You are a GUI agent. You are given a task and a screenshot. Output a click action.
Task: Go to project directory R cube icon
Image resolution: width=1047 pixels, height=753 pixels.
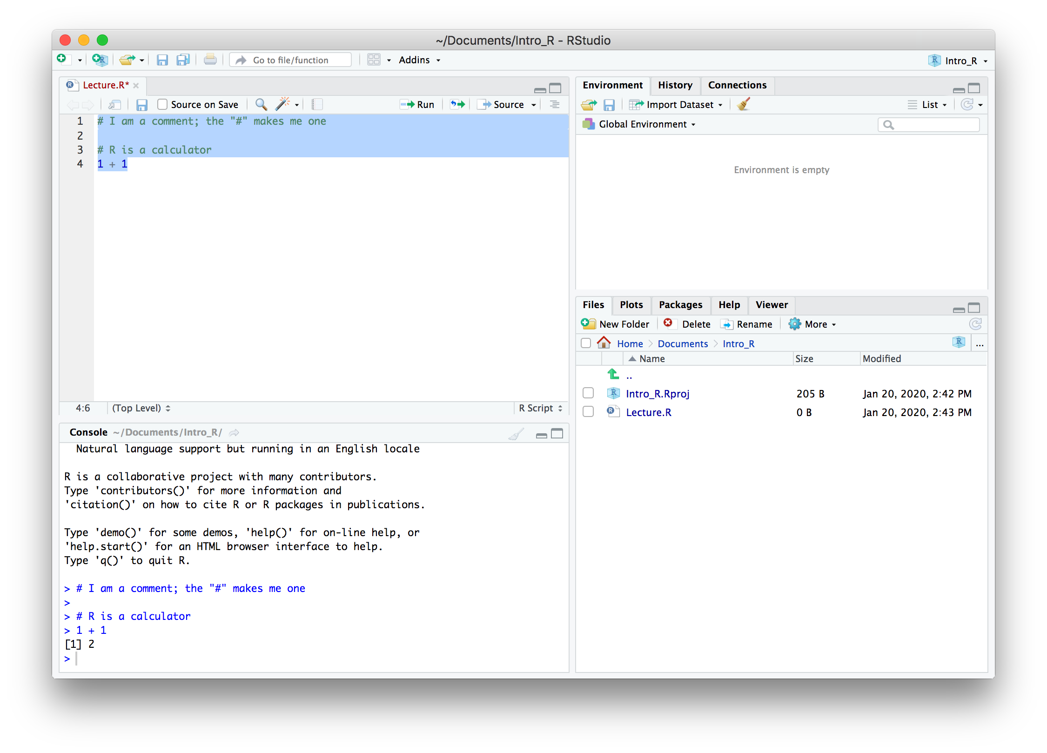[x=959, y=343]
